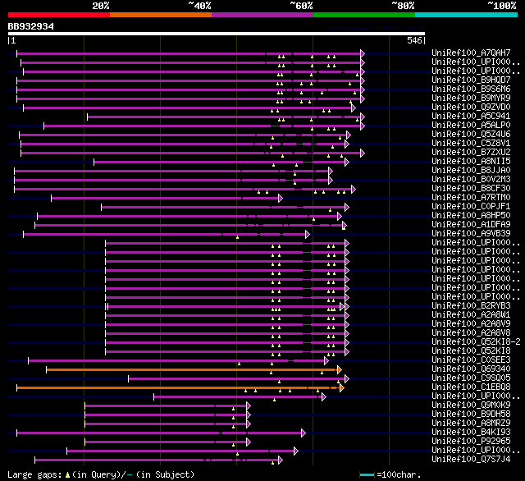Image resolution: width=525 pixels, height=481 pixels.
Task: Click the purple ~60% identity legend segment
Action: pos(262,15)
